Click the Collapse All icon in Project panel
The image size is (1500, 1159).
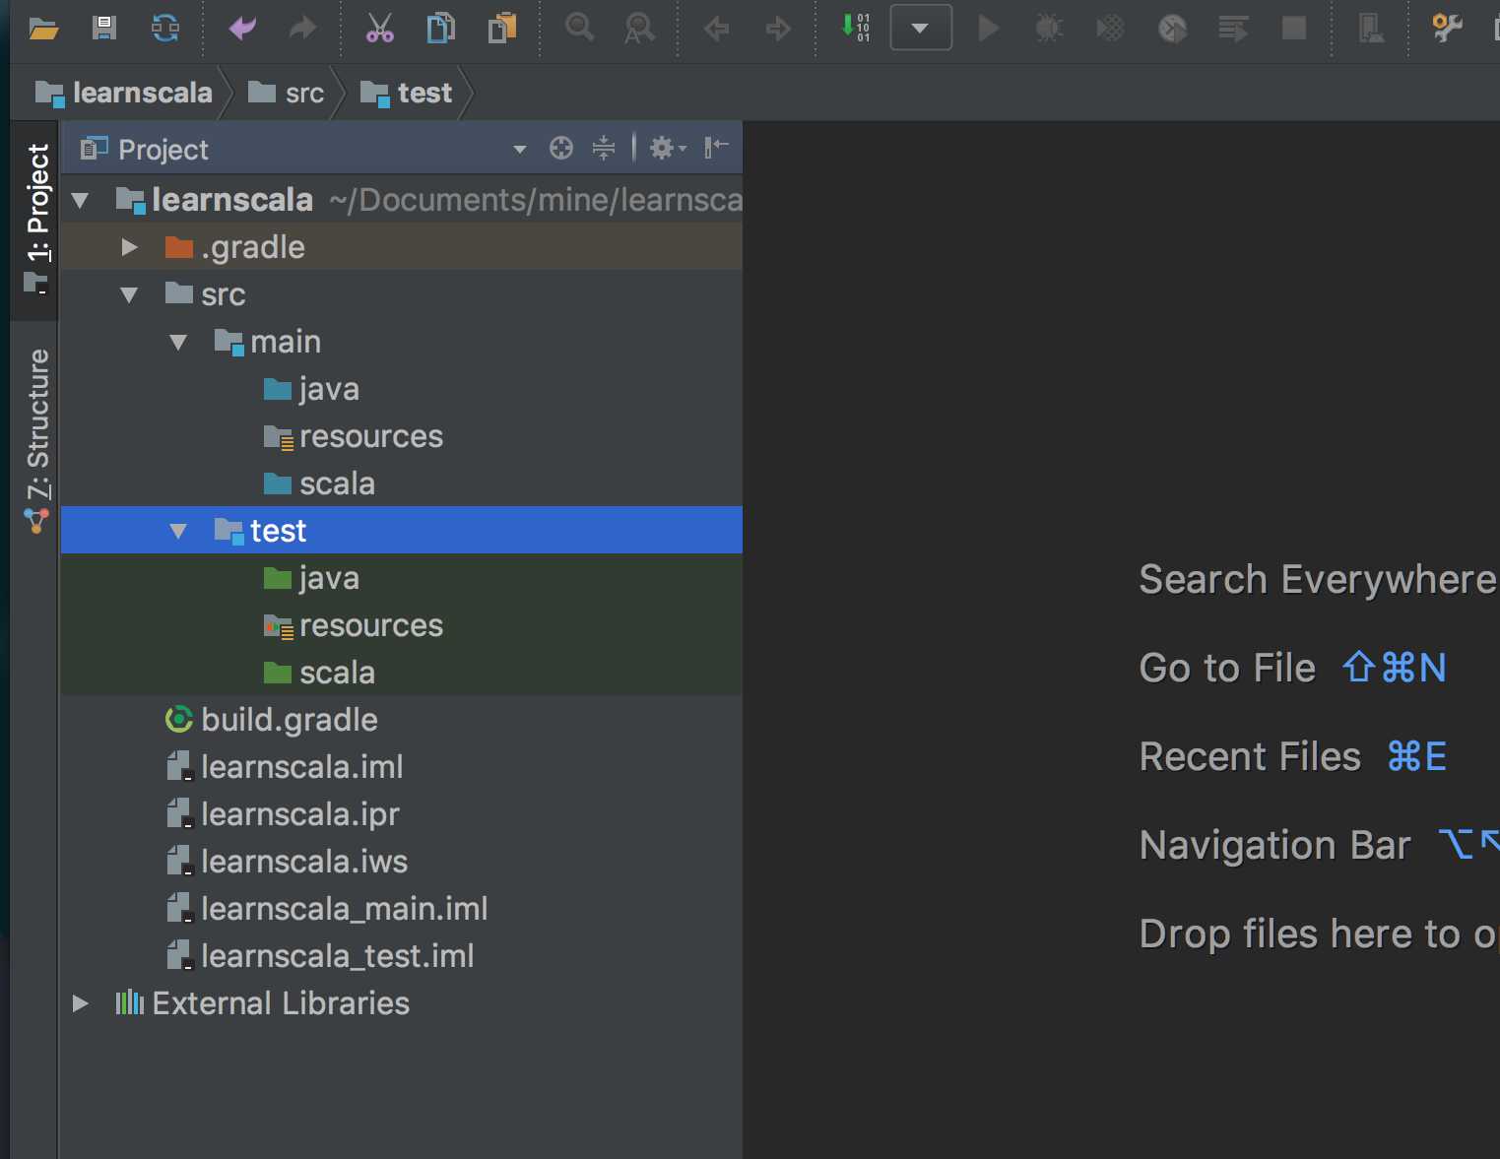[604, 148]
